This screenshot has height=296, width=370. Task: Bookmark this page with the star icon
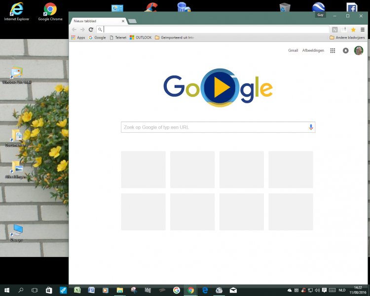353,30
